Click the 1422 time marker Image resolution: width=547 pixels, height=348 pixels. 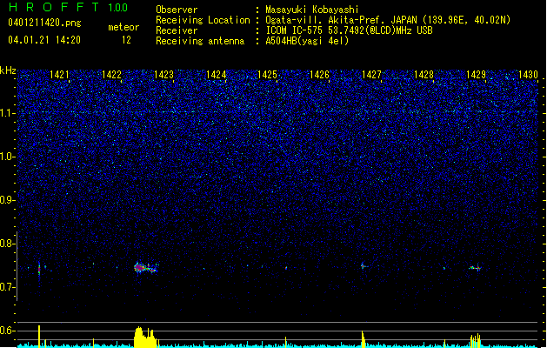click(x=111, y=75)
